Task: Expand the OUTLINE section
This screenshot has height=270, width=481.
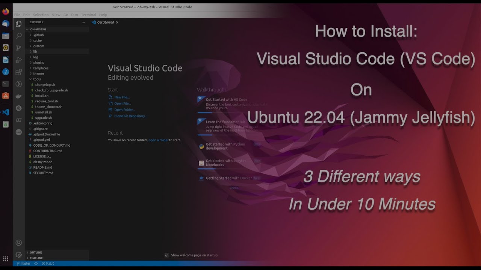Action: coord(57,252)
